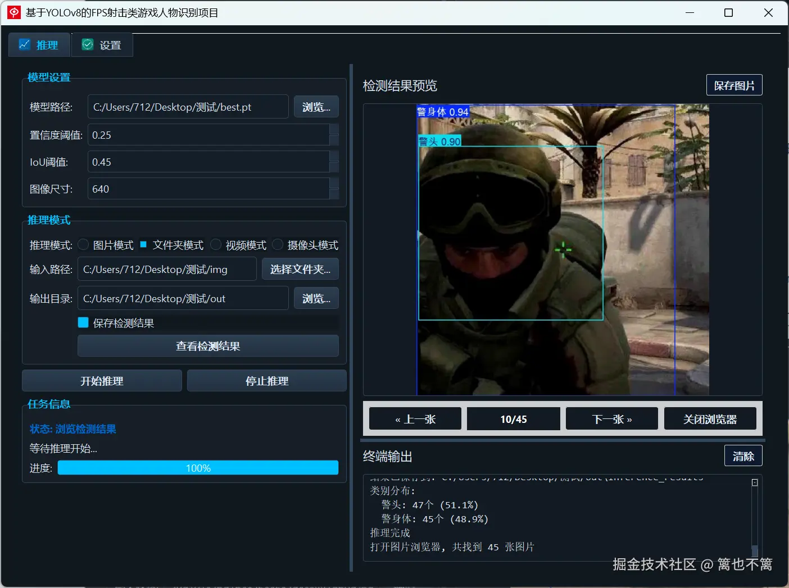The image size is (789, 588).
Task: Click the 类别分布: terminal line
Action: pyautogui.click(x=392, y=491)
